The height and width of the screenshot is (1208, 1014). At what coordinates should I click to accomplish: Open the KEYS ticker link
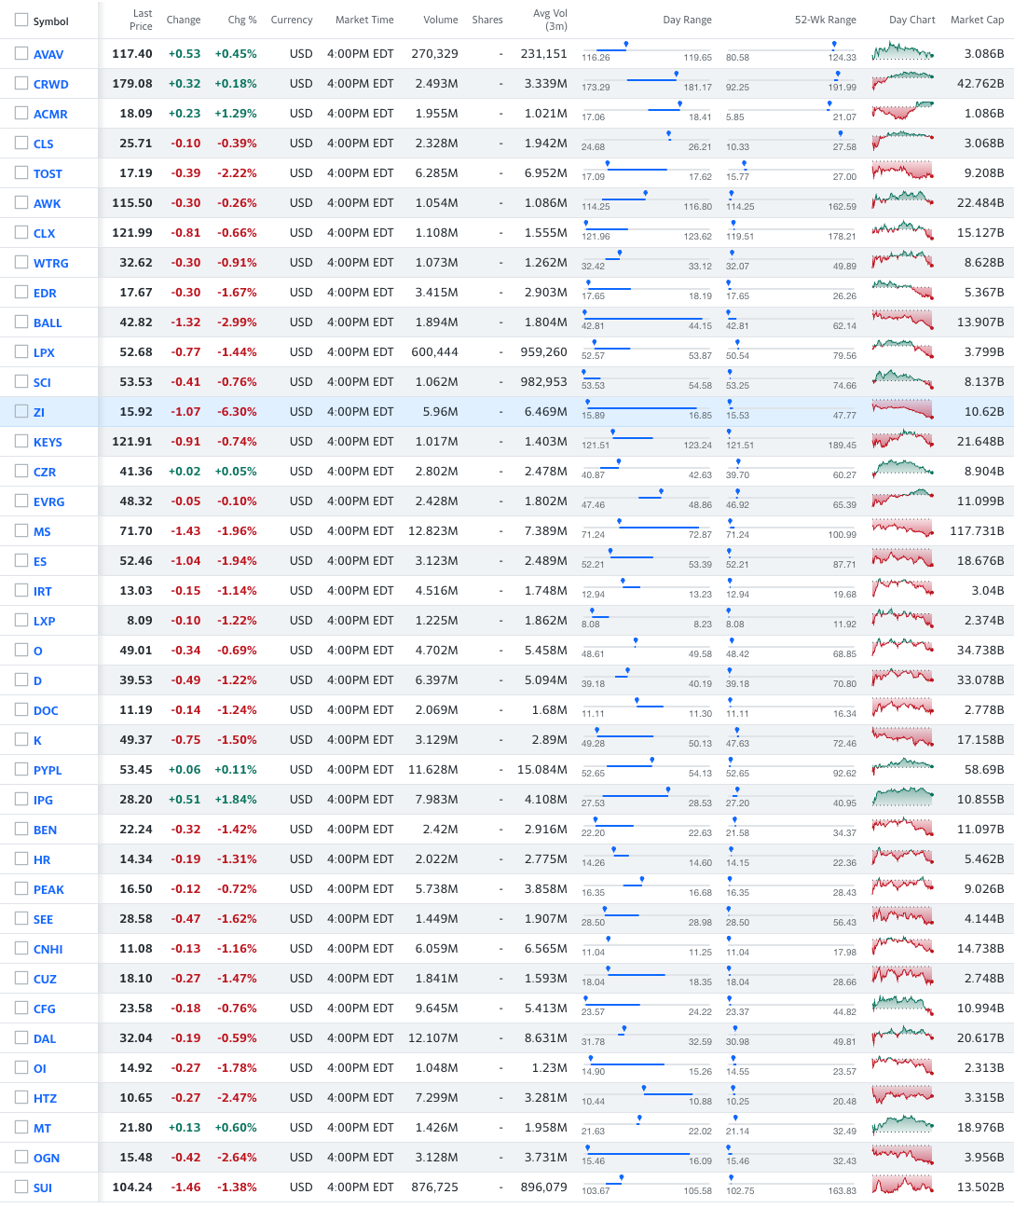pos(48,443)
